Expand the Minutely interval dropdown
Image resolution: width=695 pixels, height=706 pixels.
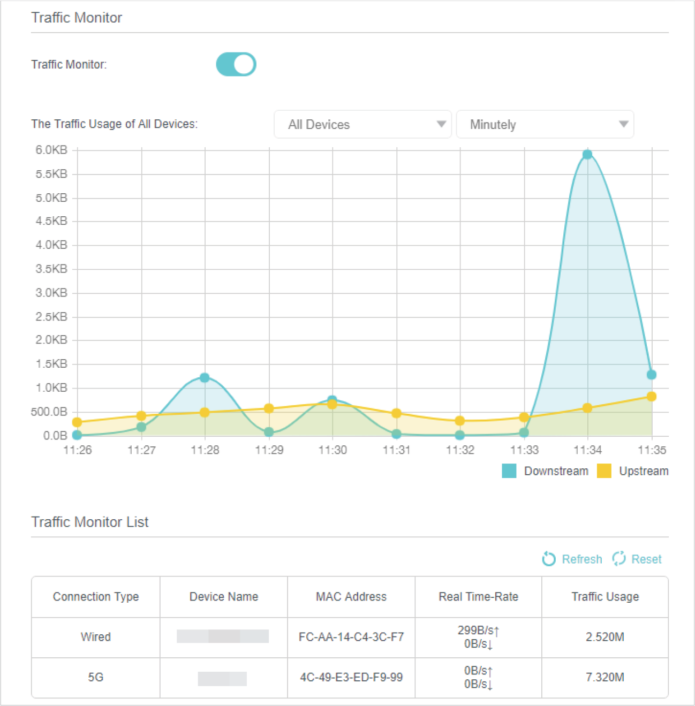pos(545,125)
